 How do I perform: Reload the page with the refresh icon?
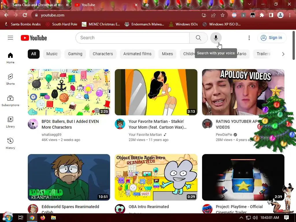point(25,15)
